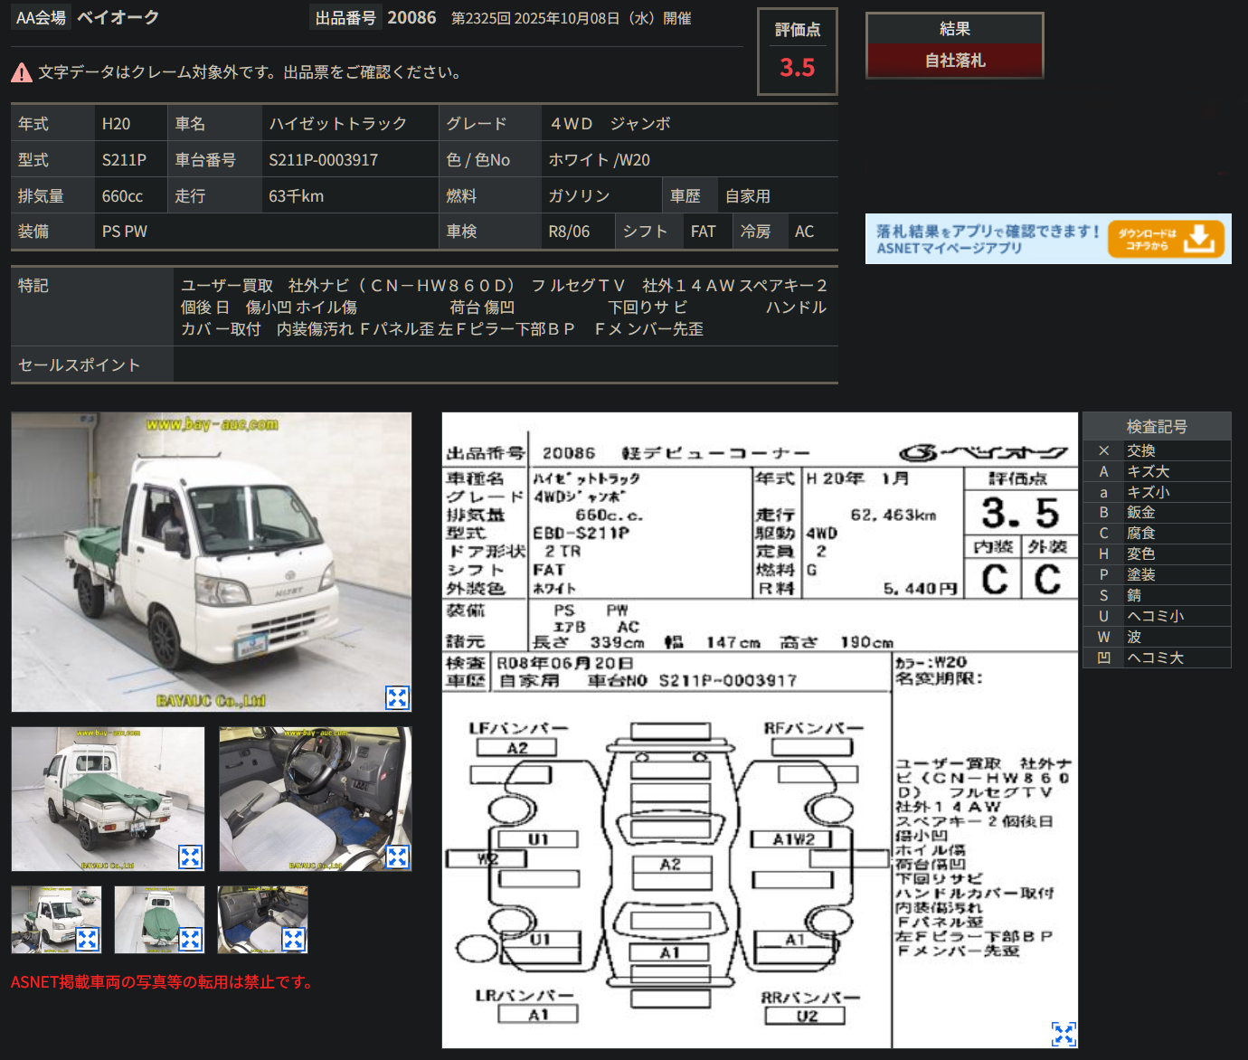This screenshot has height=1060, width=1248.
Task: Click the 評価点 3.5 score box
Action: 798,52
